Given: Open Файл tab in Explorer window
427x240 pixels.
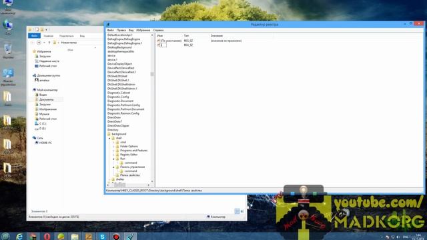Looking at the screenshot, I should pos(34,35).
